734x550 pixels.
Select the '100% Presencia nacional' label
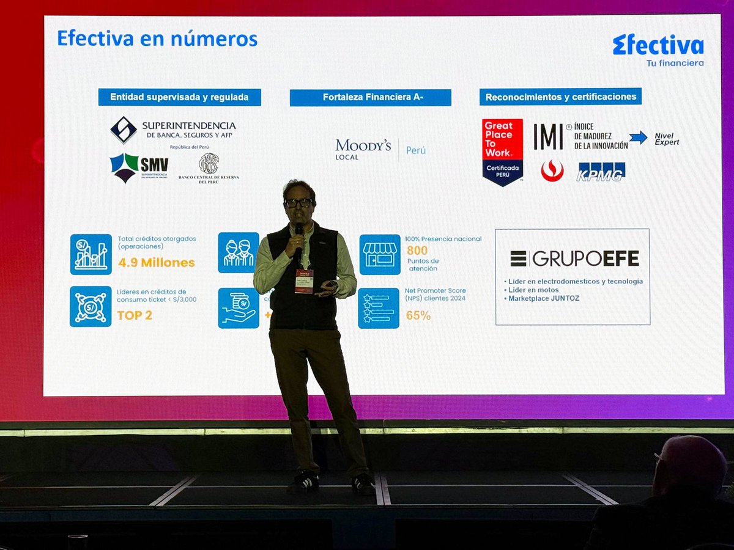coord(443,238)
